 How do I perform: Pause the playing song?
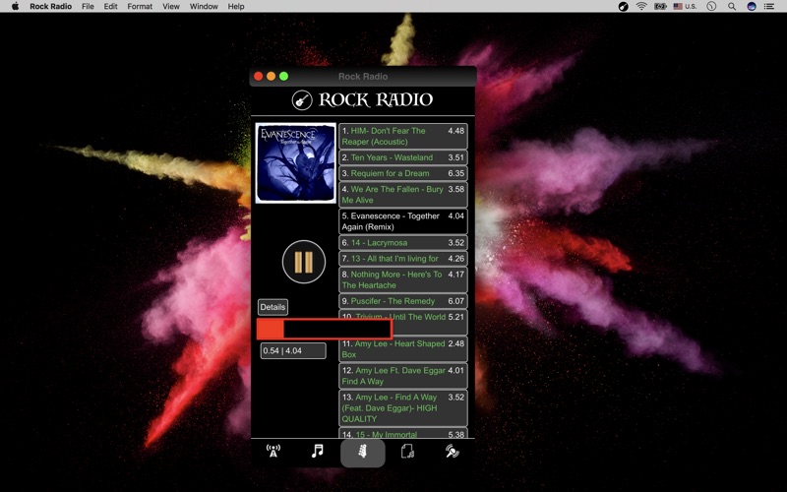click(304, 262)
